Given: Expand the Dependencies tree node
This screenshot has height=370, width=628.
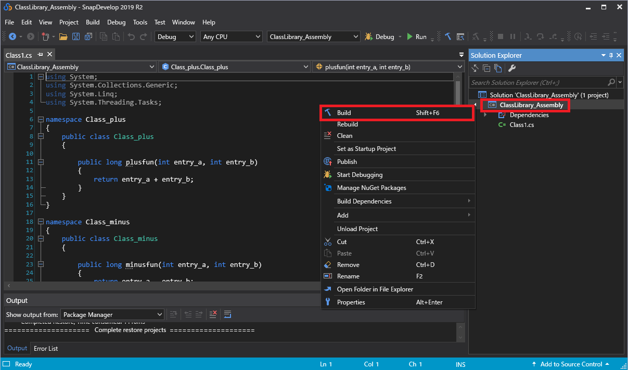Looking at the screenshot, I should click(x=485, y=115).
